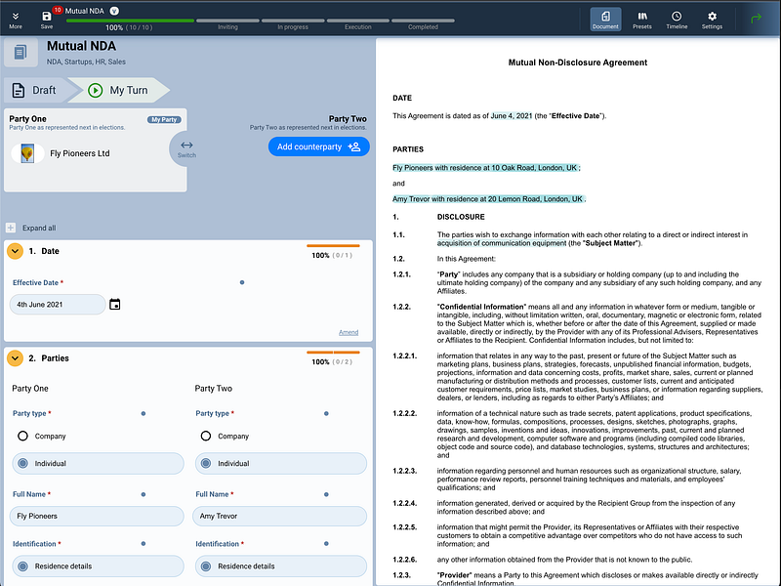781x586 pixels.
Task: Click the Amend link
Action: (x=349, y=332)
